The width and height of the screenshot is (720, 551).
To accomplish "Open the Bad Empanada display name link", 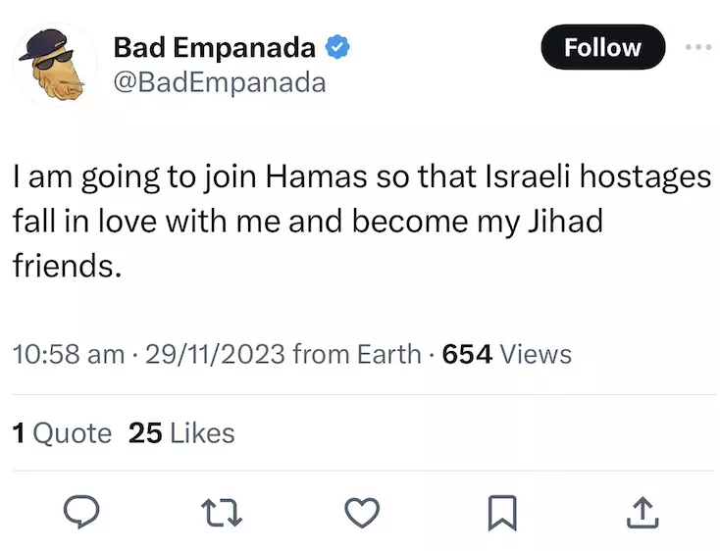I will [215, 48].
